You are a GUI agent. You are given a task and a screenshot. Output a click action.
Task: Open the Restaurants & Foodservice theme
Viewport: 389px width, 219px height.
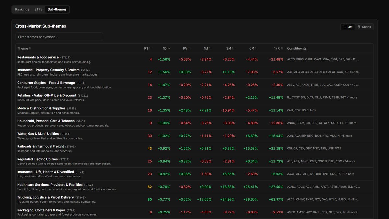tap(38, 57)
